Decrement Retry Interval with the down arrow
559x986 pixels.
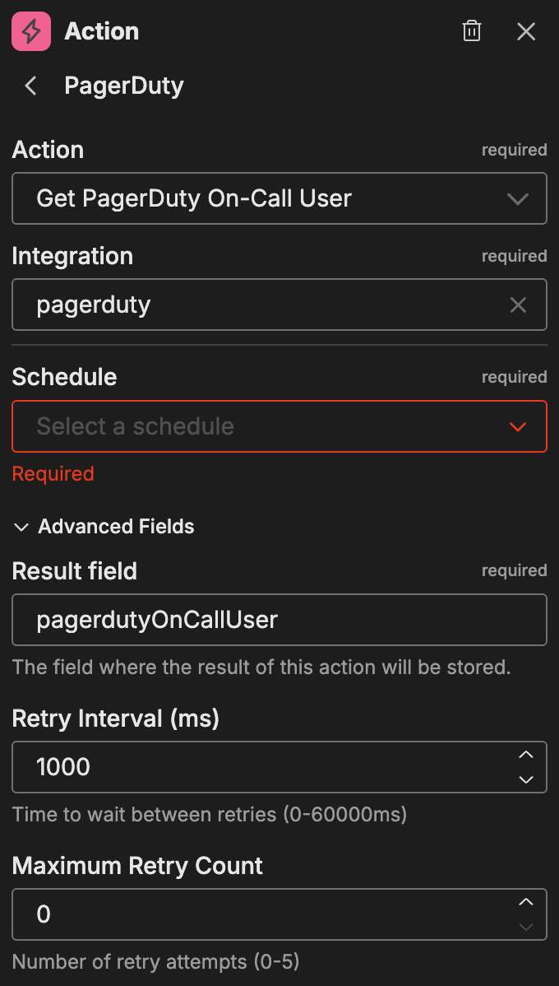pos(526,778)
